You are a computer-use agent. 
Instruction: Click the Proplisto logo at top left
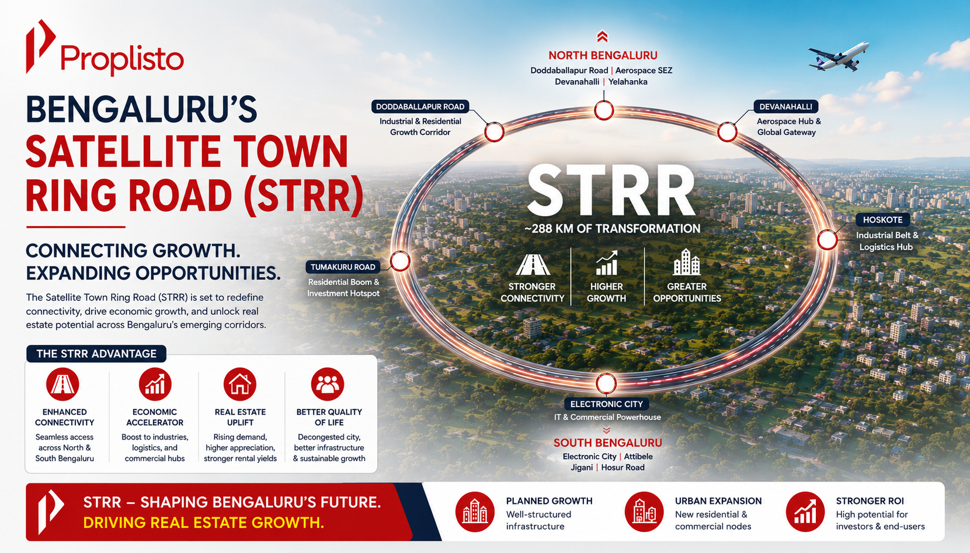(x=105, y=48)
